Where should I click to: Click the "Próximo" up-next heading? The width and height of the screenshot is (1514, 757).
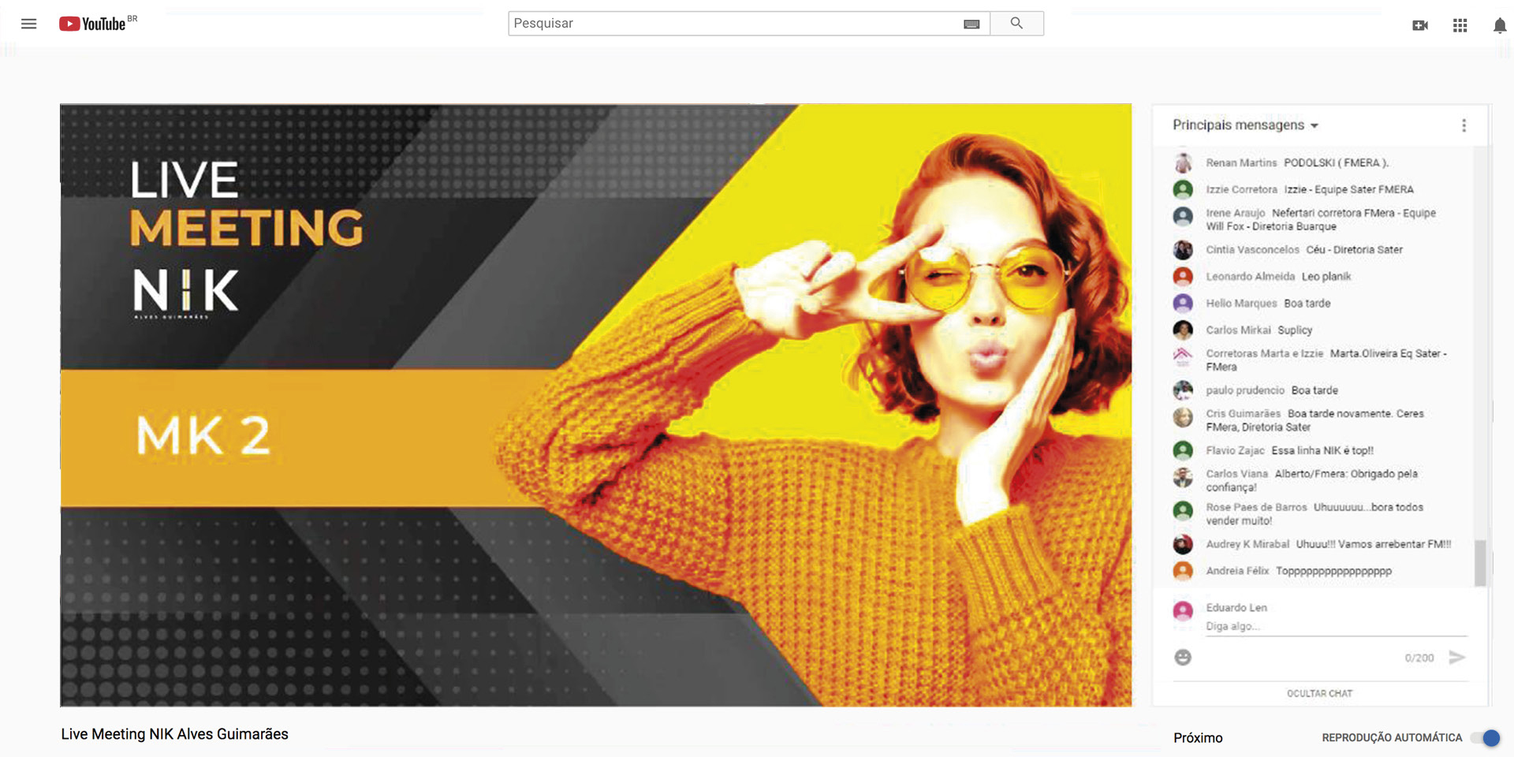click(1198, 738)
